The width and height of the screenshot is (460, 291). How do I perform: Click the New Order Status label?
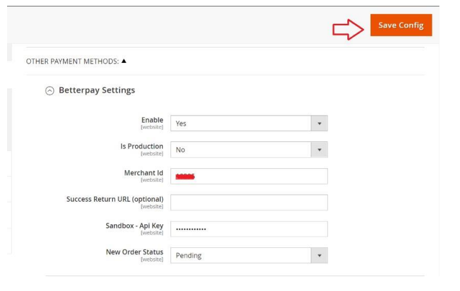[x=134, y=252]
